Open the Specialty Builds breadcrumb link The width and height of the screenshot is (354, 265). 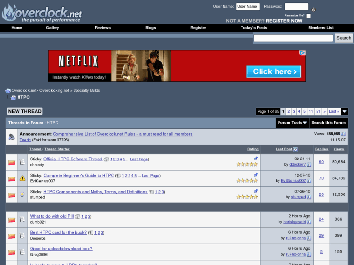(87, 90)
